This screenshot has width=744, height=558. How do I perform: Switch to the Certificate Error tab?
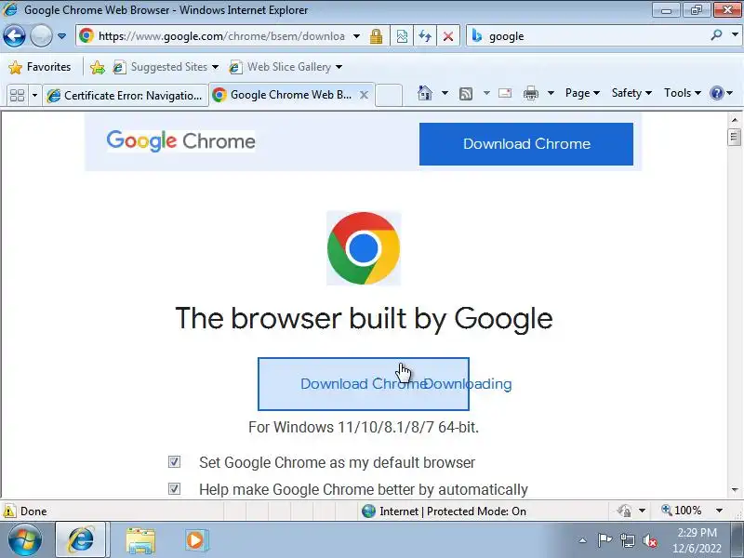[126, 96]
